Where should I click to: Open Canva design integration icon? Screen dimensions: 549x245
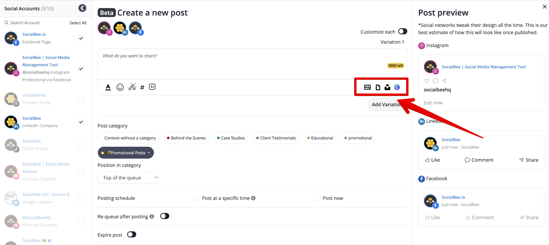tap(397, 87)
